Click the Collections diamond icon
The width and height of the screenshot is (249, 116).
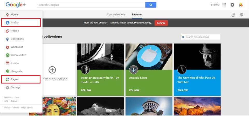[x=8, y=39]
